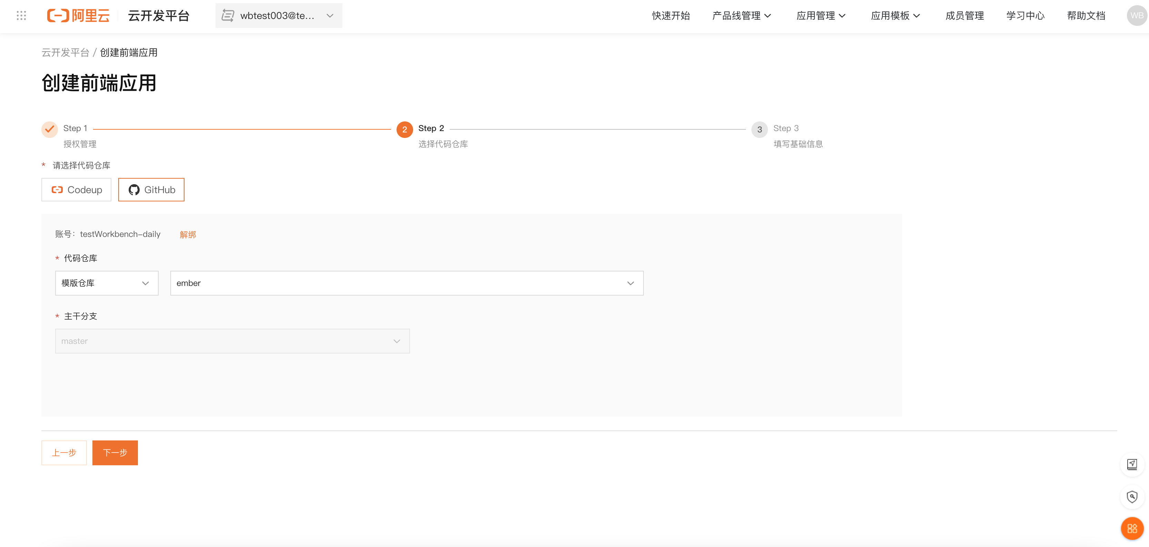Click the terminal icon beside wbtest003

pyautogui.click(x=228, y=15)
